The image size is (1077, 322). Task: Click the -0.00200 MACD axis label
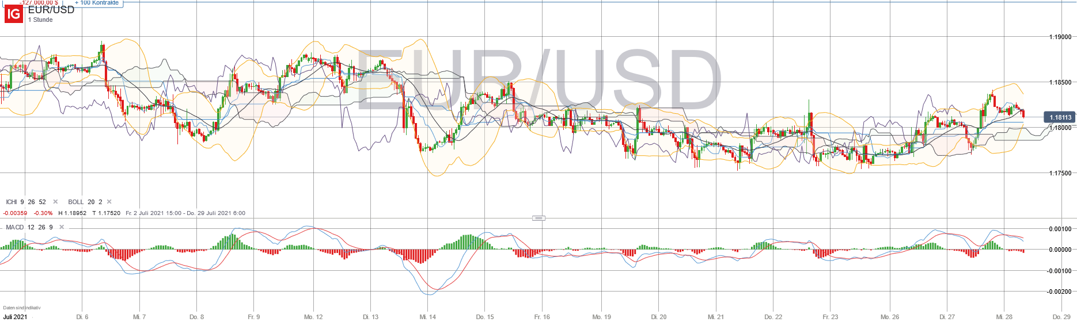(x=1059, y=292)
